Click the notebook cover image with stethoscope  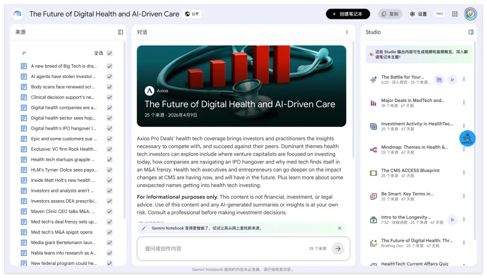[241, 86]
